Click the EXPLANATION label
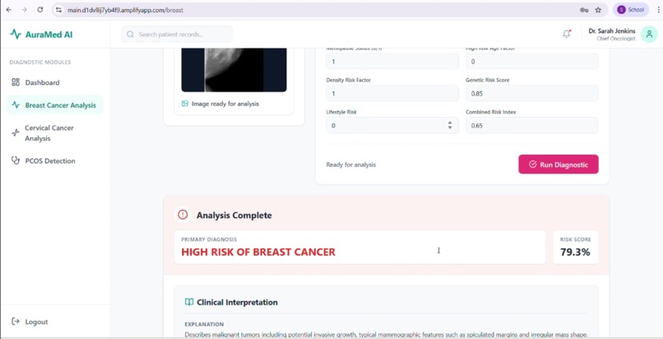663x339 pixels. pyautogui.click(x=204, y=324)
